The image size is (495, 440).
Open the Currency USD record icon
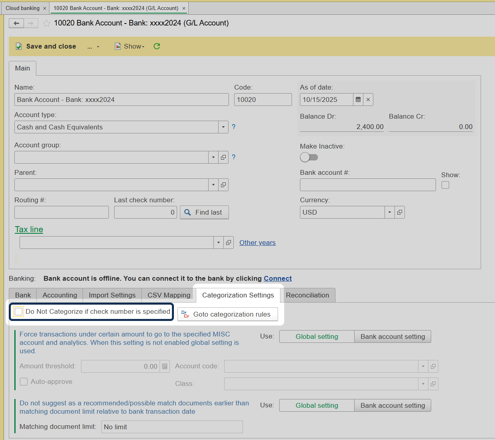point(400,212)
